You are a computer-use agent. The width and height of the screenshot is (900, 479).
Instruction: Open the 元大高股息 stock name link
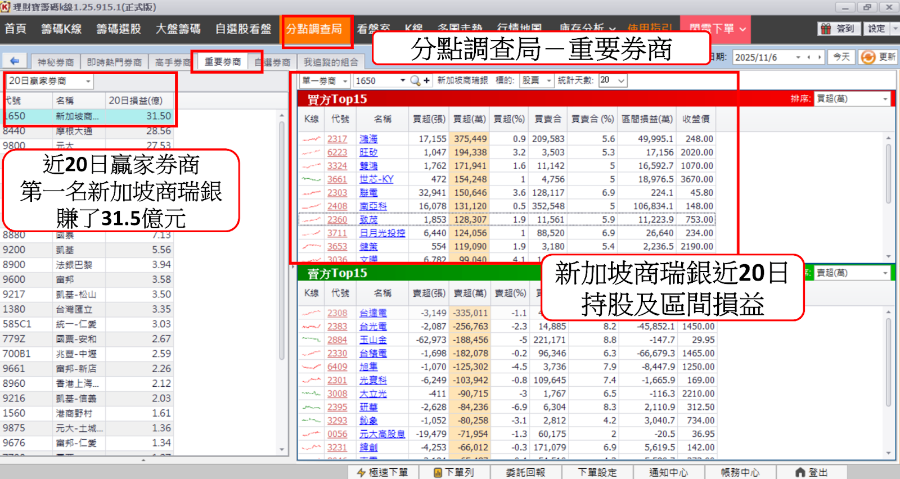(382, 434)
